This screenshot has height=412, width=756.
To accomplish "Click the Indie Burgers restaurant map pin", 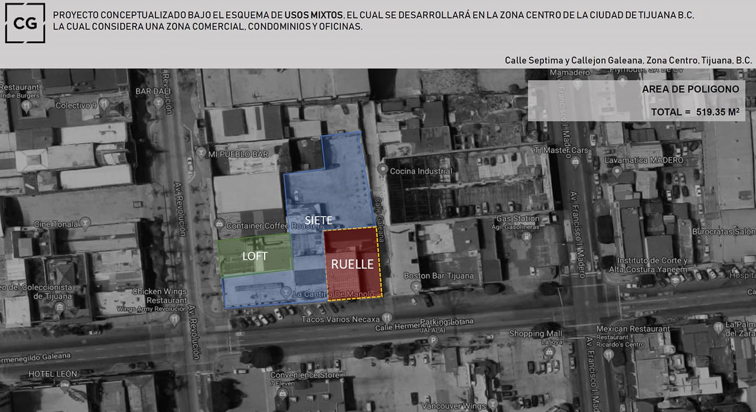I will point(26,107).
